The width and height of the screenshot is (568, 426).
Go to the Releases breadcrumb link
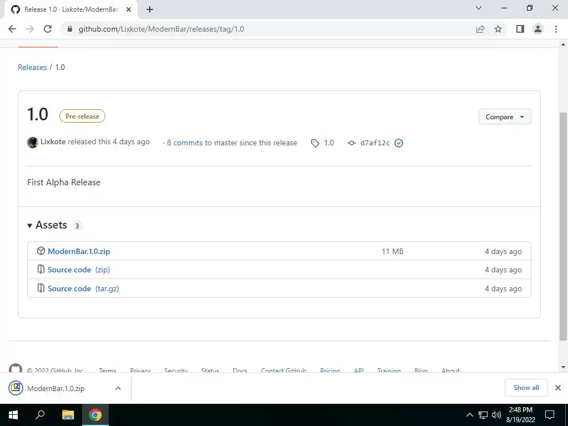pos(32,67)
